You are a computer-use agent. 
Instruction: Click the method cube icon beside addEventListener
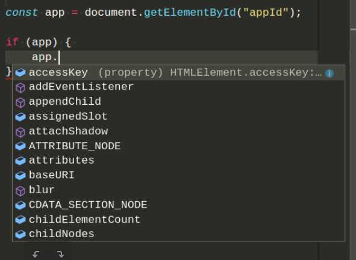(x=20, y=87)
